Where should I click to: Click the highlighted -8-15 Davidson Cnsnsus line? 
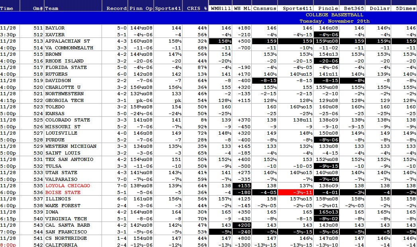(264, 80)
